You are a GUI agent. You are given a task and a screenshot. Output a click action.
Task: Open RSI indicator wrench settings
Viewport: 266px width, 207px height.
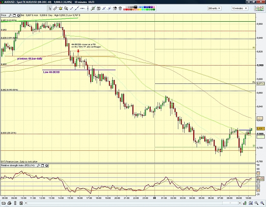[38, 165]
